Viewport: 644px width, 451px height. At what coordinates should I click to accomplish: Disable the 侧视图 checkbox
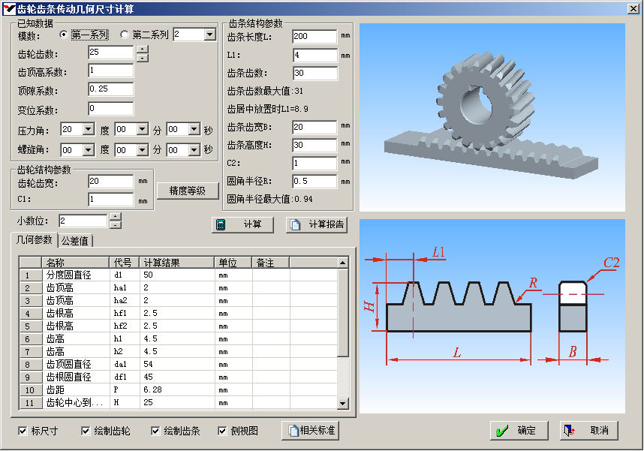point(222,431)
